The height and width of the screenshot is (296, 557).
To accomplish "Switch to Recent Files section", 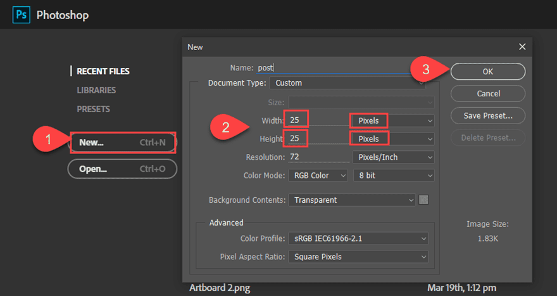I will pyautogui.click(x=103, y=71).
